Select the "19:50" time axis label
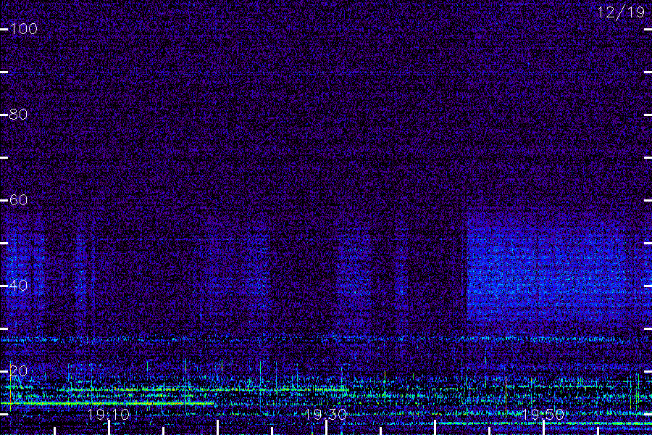This screenshot has width=652, height=435. [x=543, y=414]
